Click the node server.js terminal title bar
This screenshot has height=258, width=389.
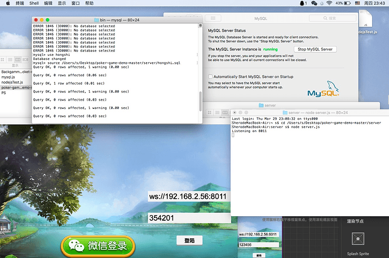pos(310,112)
